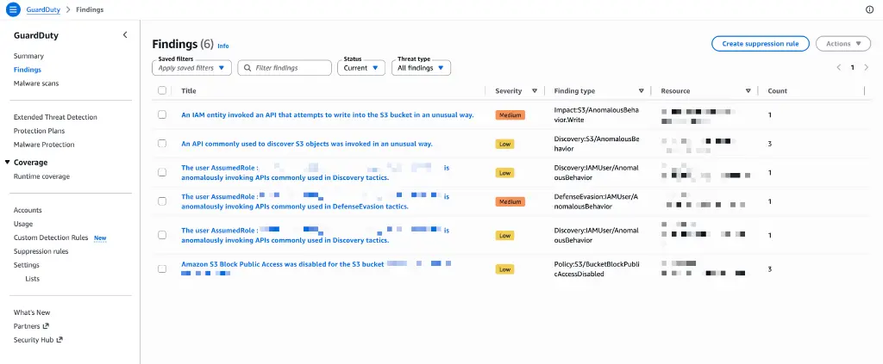This screenshot has width=883, height=364.
Task: Open Settings in the sidebar
Action: coord(27,264)
